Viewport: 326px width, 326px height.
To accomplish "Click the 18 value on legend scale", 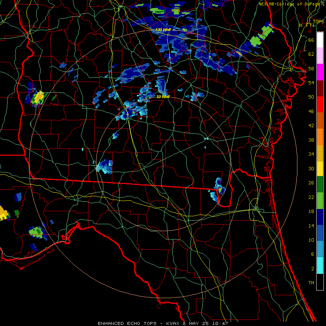I will [x=311, y=212].
